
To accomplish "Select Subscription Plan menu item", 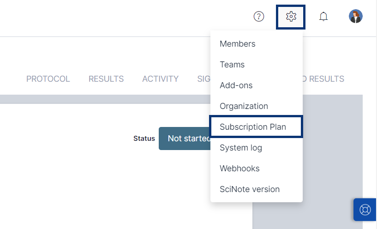I will tap(253, 127).
